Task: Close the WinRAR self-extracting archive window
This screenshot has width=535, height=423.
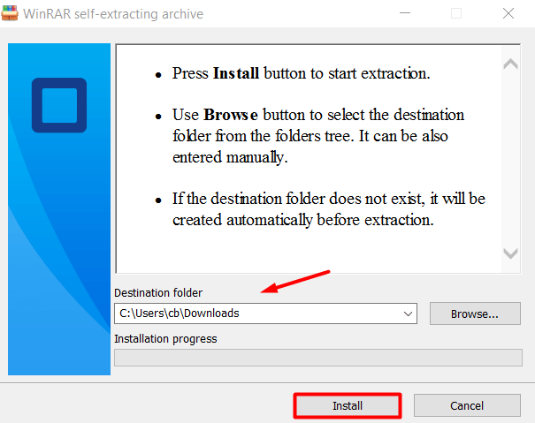Action: 508,13
